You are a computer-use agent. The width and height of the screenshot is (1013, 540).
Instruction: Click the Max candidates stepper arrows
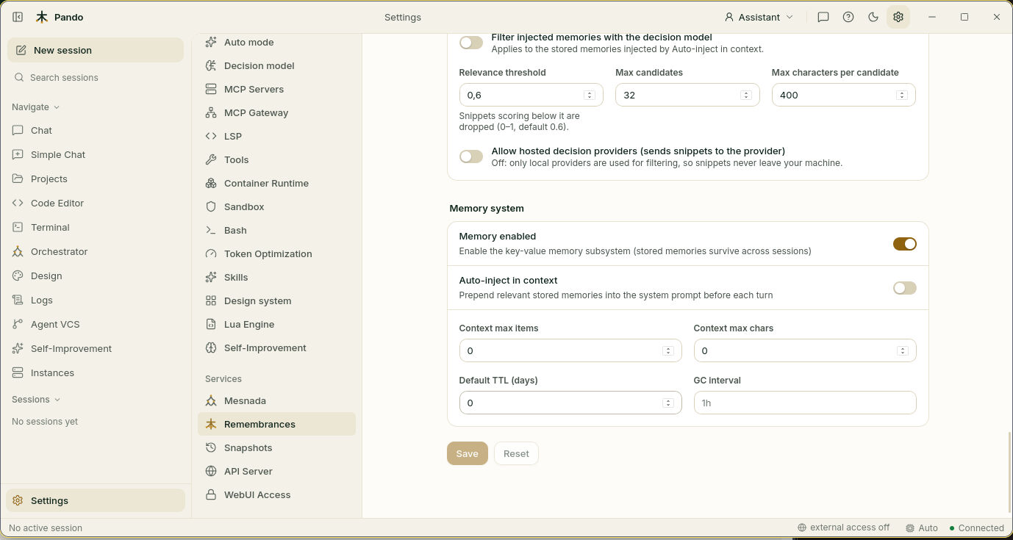[x=745, y=95]
